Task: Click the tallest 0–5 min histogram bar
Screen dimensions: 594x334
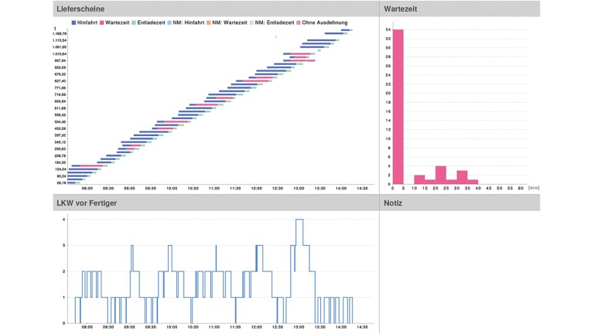Action: [398, 107]
